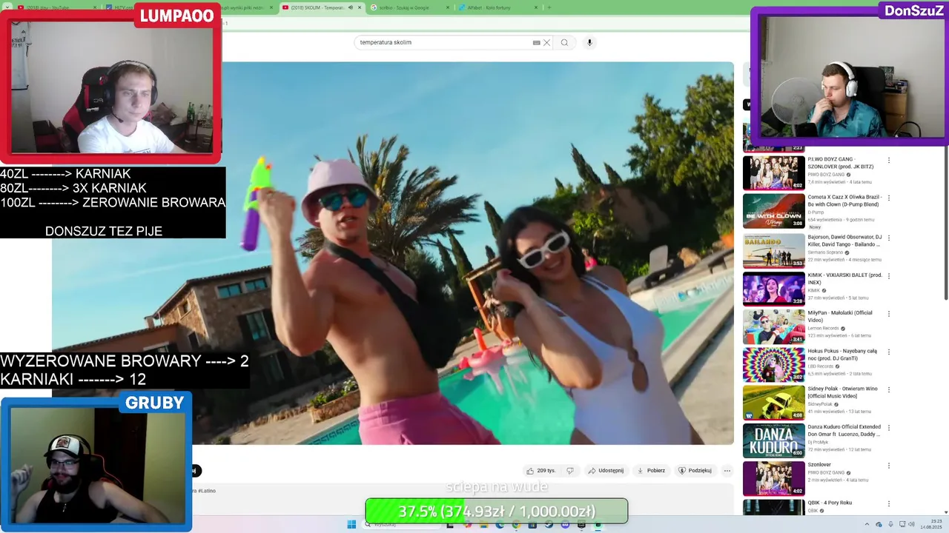Open the Cometa X Cazz Be with Clown title
The image size is (949, 533).
coord(844,201)
